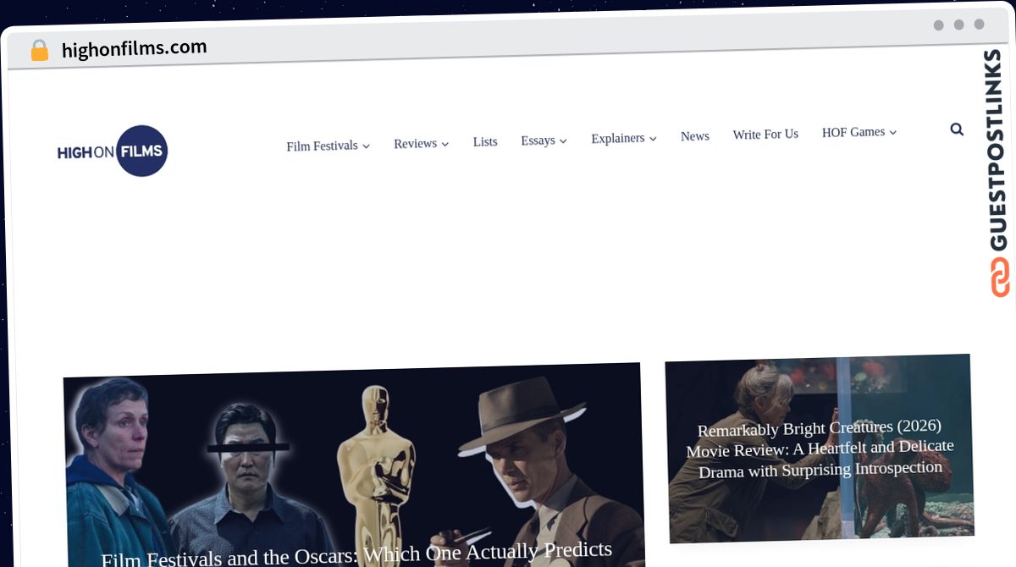Go to the Lists page
The image size is (1016, 567).
click(485, 141)
